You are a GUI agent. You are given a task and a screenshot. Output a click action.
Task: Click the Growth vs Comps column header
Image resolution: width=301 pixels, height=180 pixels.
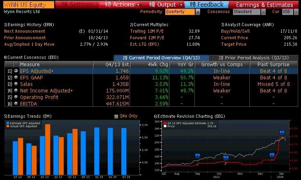coord(222,64)
